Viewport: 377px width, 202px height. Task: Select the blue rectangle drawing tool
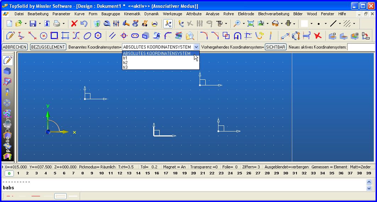(x=54, y=36)
